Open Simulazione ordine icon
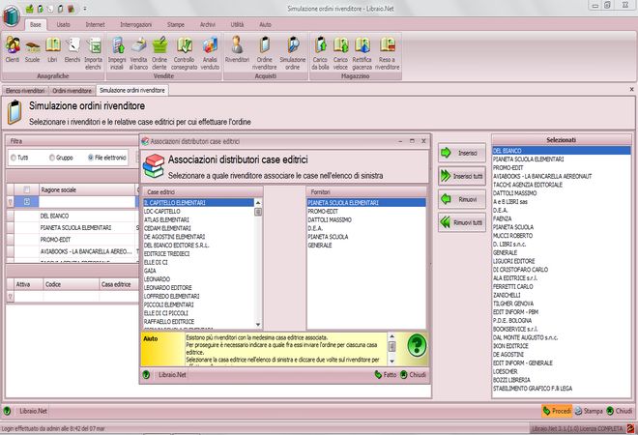 (x=292, y=53)
